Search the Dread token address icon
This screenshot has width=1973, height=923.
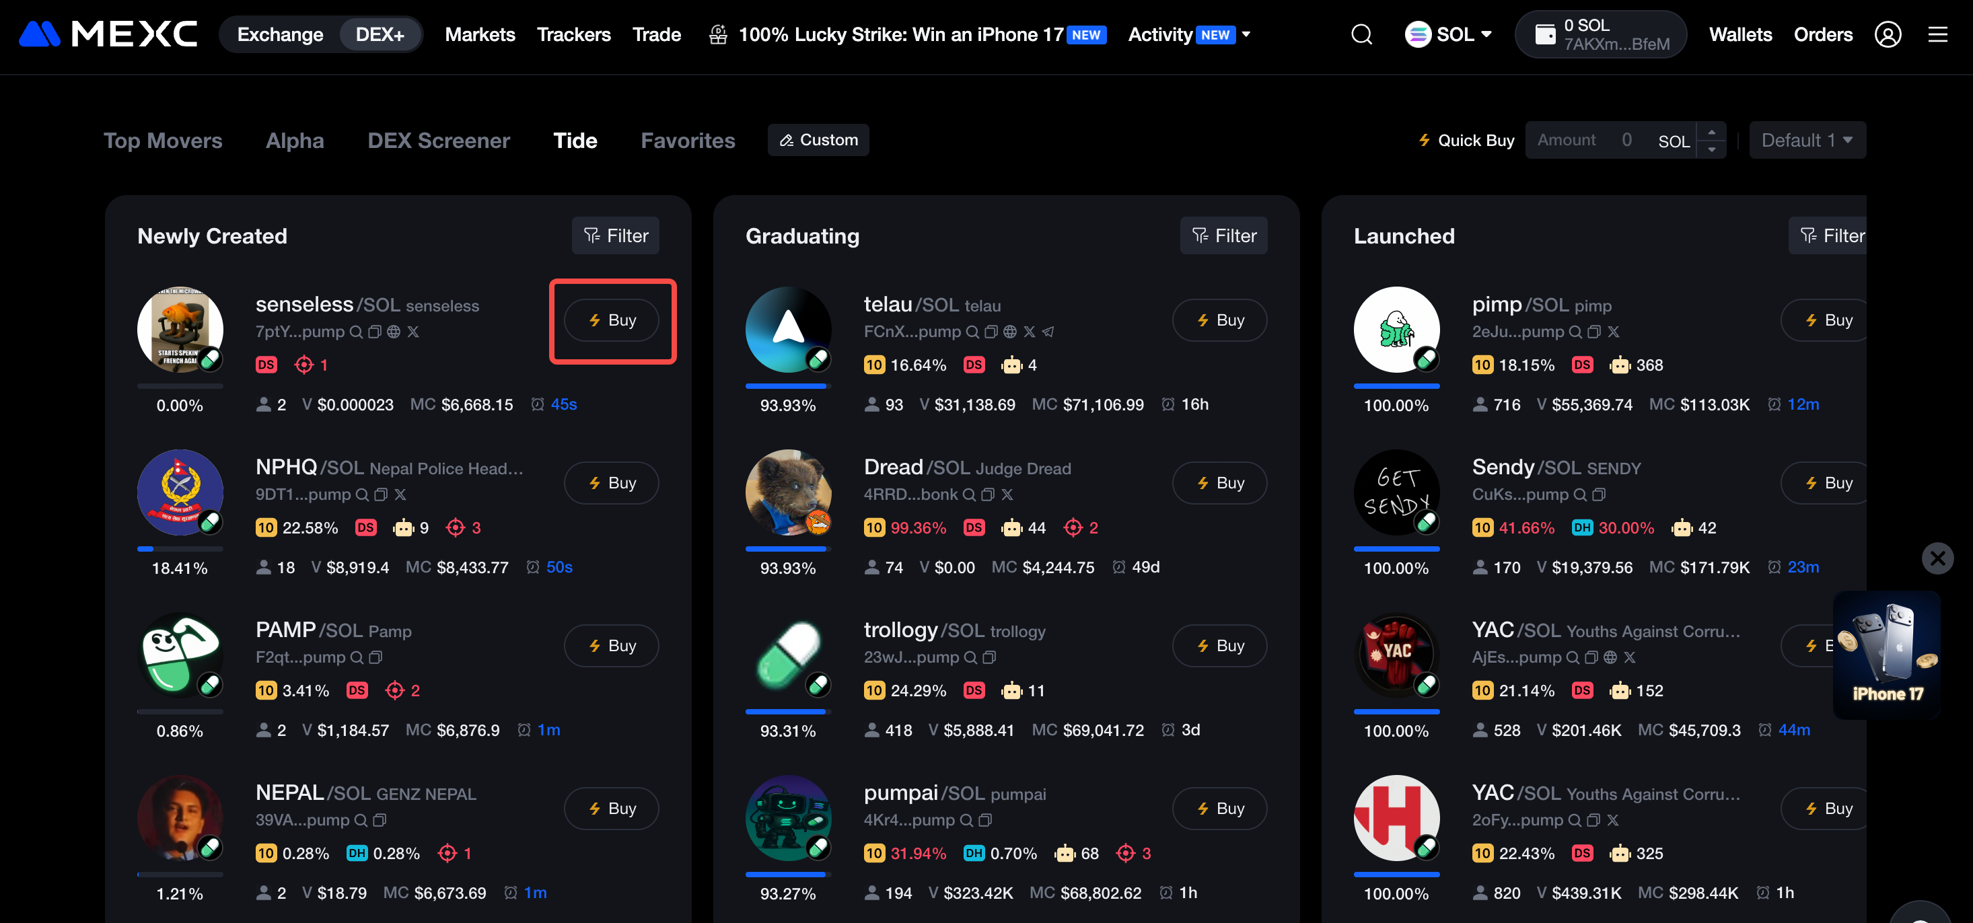point(969,495)
